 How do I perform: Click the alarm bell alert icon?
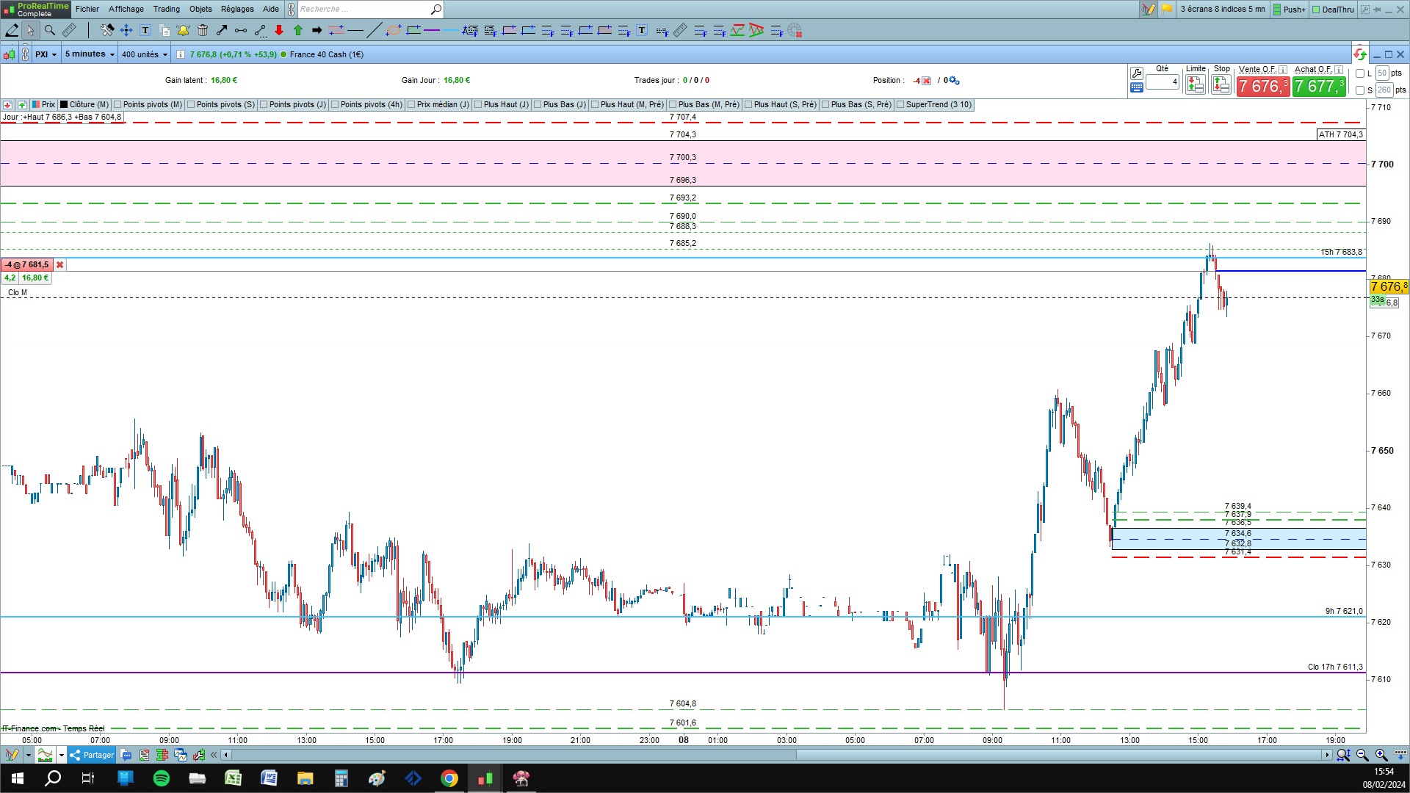[183, 30]
